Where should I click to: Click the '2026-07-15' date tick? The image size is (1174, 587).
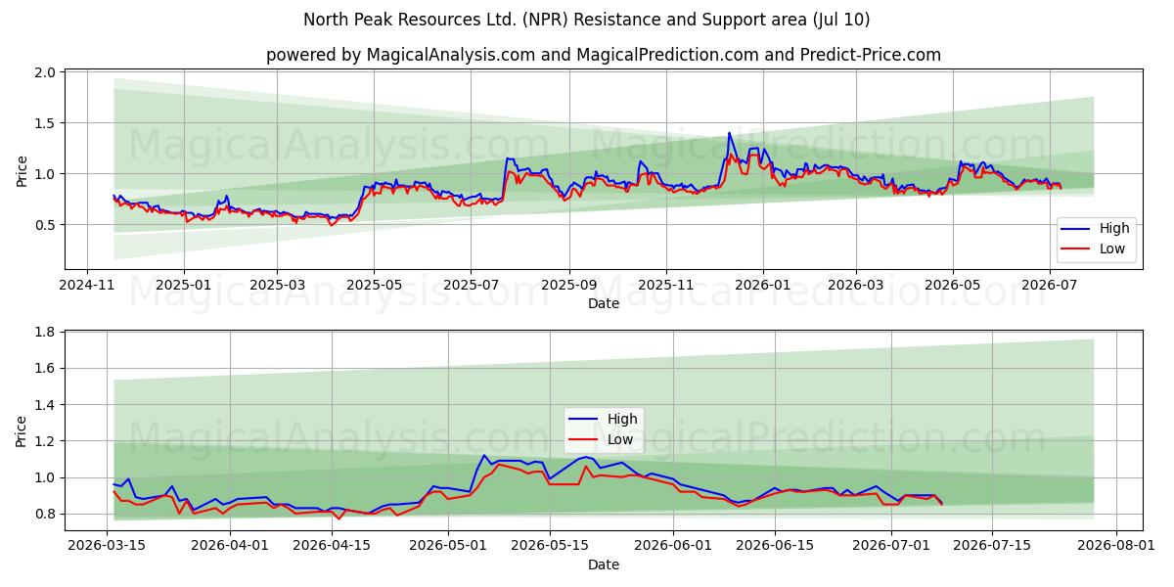[x=992, y=546]
